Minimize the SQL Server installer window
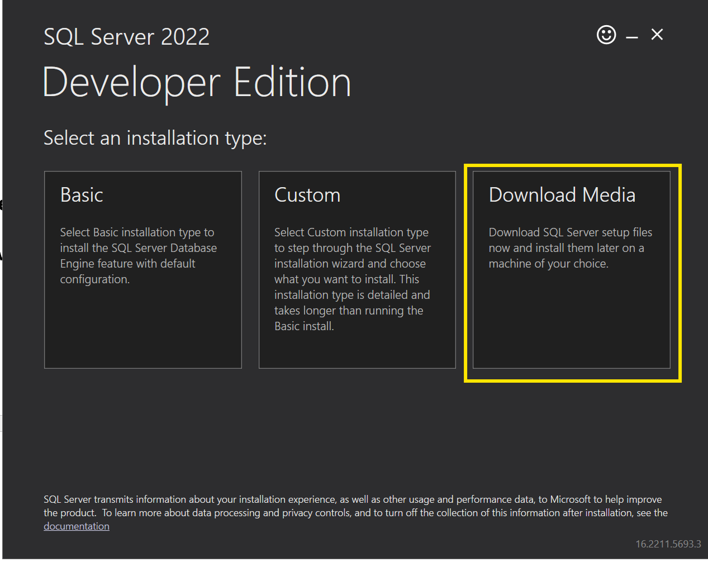The width and height of the screenshot is (708, 562). [632, 37]
